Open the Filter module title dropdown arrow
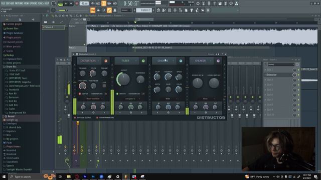This screenshot has width=321, height=180. point(135,61)
